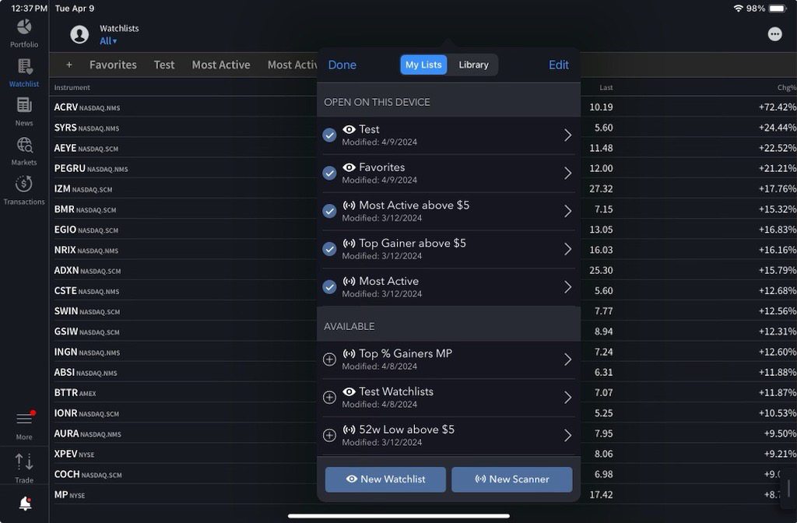
Task: Expand 52w Low above $5 chevron
Action: (567, 436)
